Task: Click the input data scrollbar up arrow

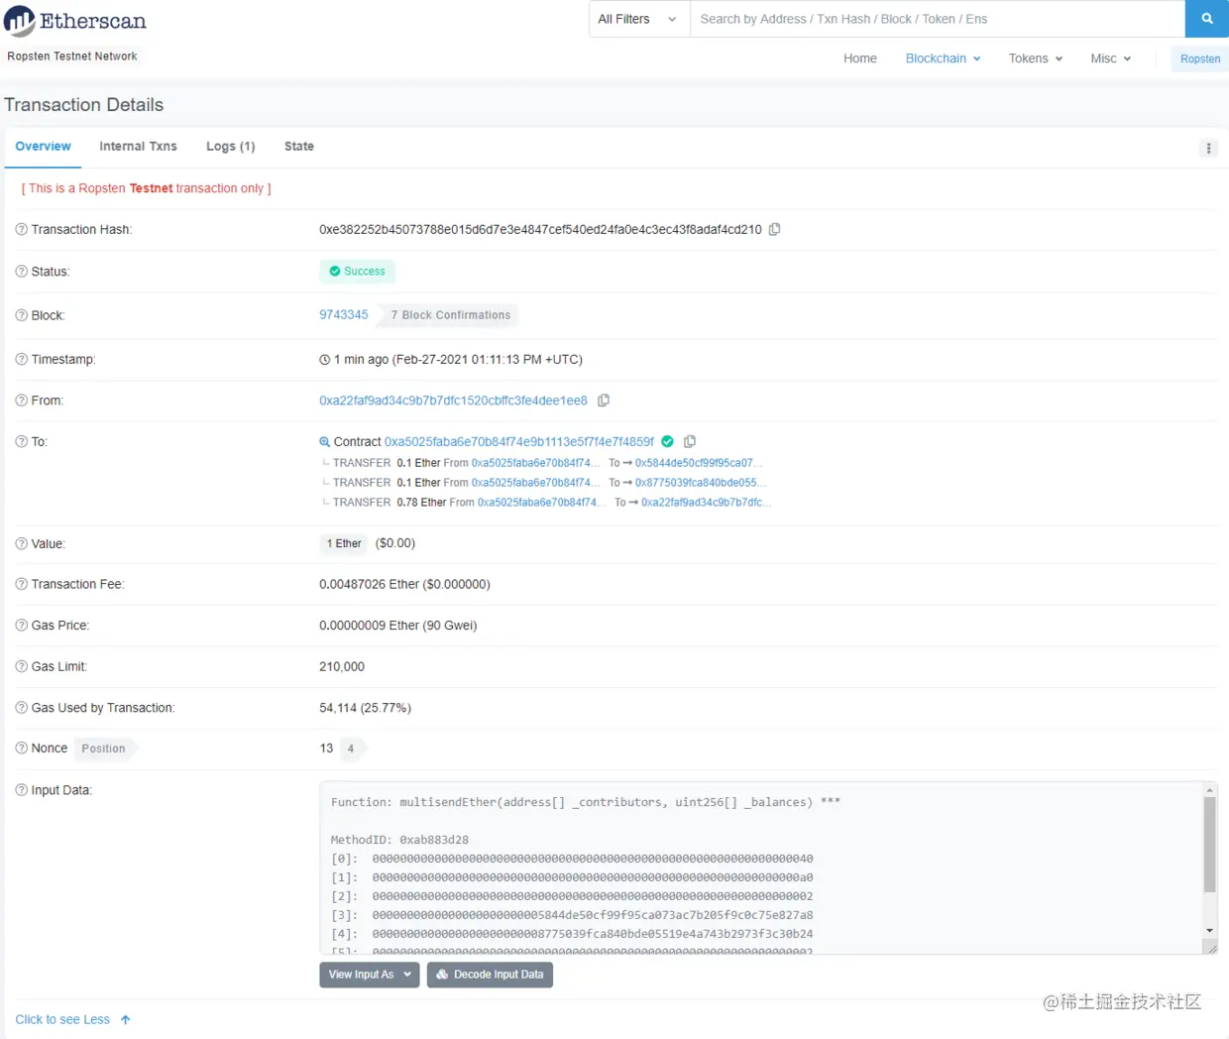Action: click(x=1209, y=790)
